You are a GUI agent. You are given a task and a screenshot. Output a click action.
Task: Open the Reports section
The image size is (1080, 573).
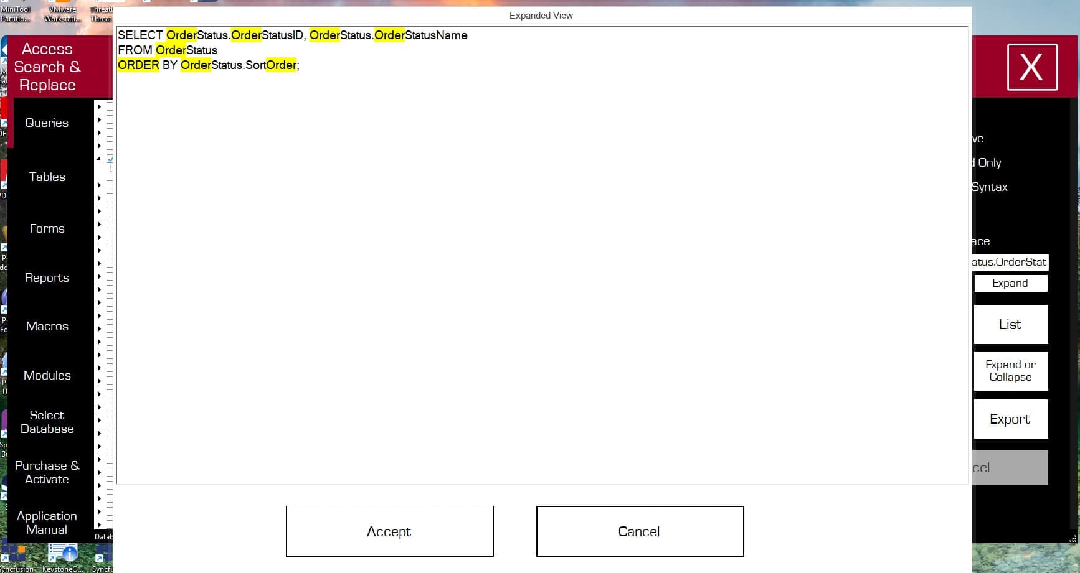click(x=46, y=278)
